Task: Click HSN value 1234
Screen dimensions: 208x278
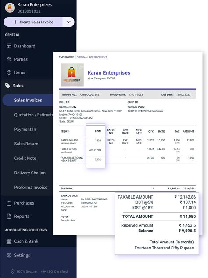Action: pyautogui.click(x=98, y=141)
